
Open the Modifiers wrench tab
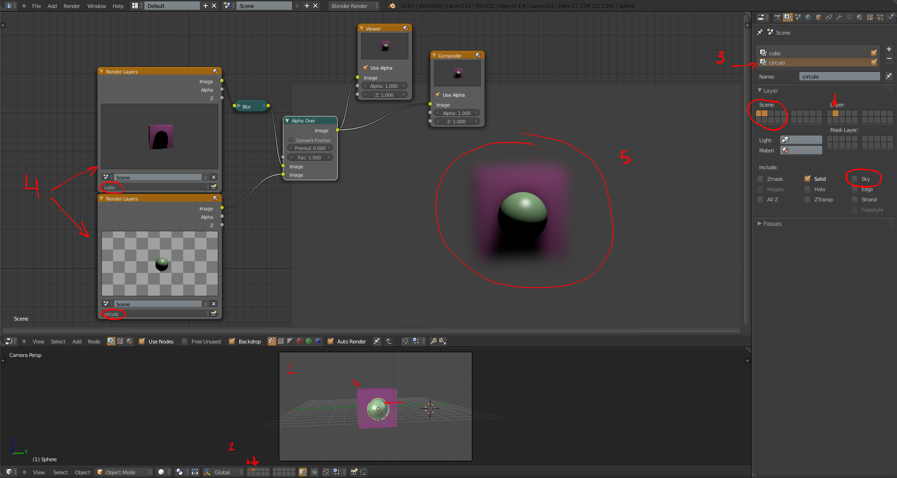tap(839, 17)
